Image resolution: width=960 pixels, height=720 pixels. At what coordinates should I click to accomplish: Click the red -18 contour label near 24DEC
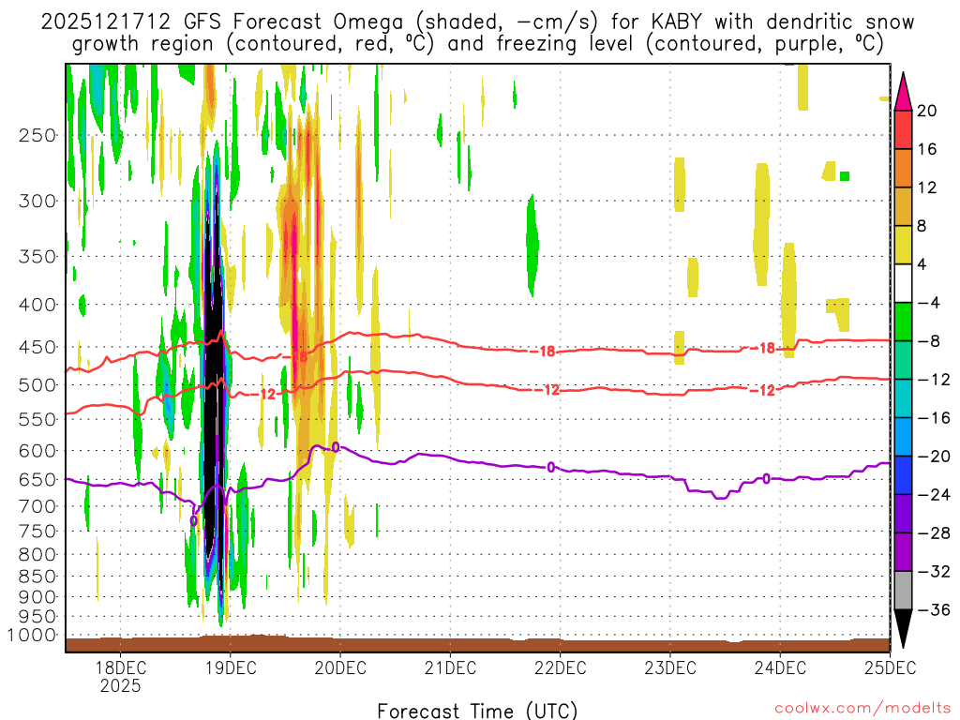click(x=762, y=349)
